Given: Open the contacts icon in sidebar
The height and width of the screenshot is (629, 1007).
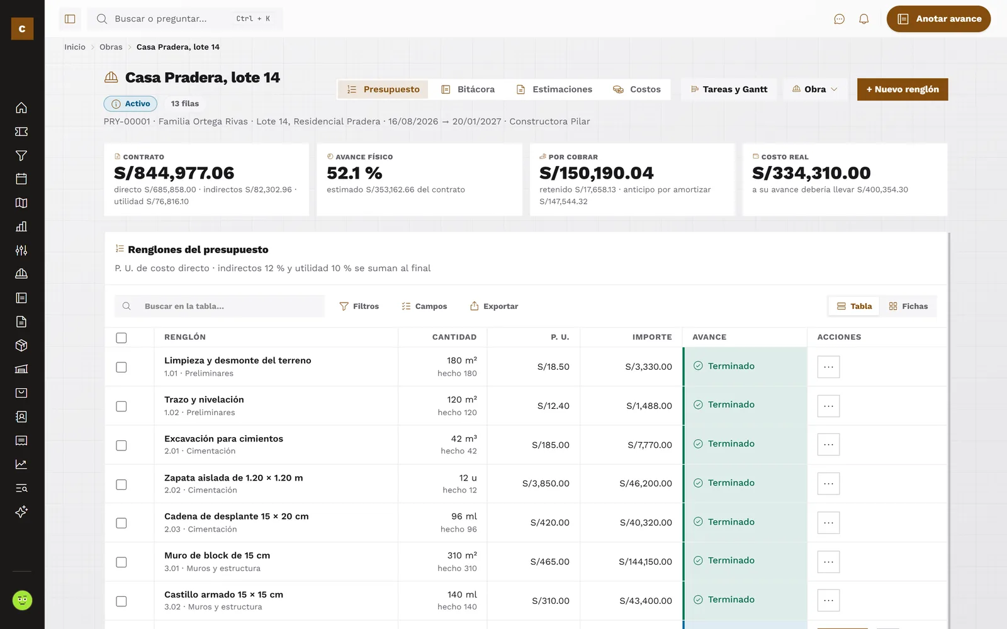Looking at the screenshot, I should pos(21,416).
